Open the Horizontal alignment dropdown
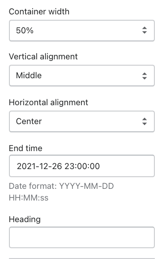Viewport: 162px width, 259px height. 82,121
